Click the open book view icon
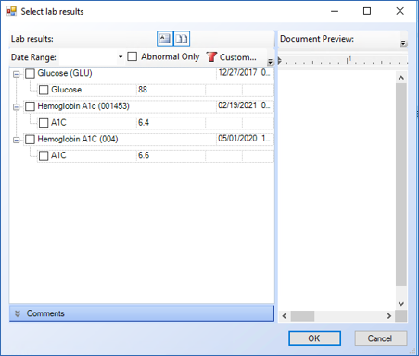 point(182,39)
